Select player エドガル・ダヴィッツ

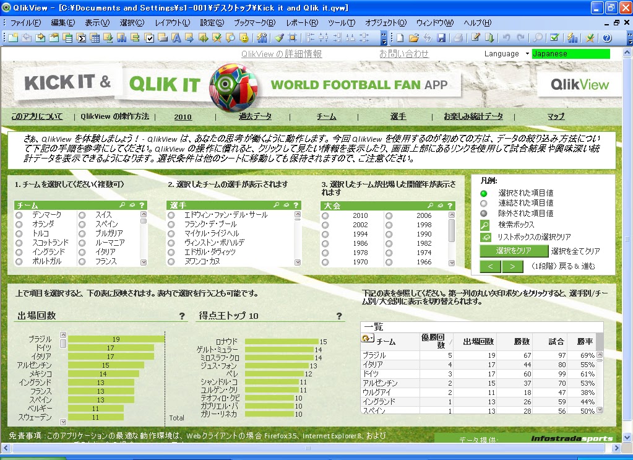pyautogui.click(x=210, y=252)
